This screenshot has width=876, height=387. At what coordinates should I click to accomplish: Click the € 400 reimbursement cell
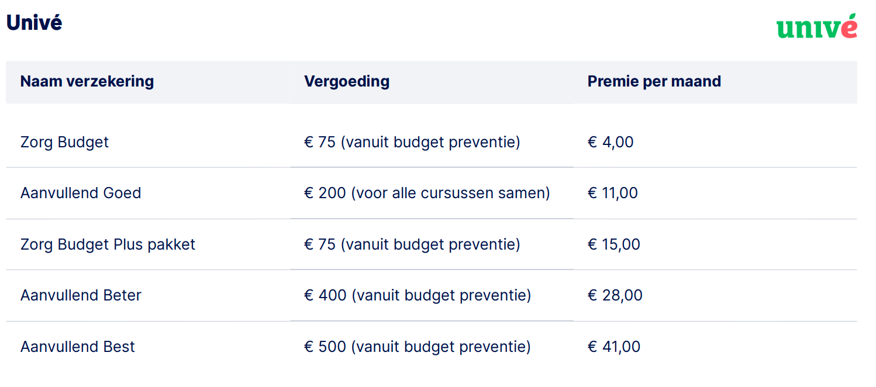pyautogui.click(x=418, y=295)
